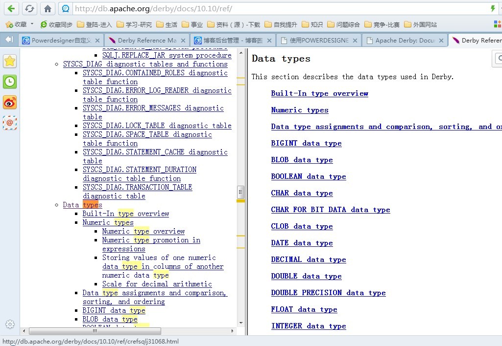
Task: Open the DECIMAL data type link
Action: 309,259
